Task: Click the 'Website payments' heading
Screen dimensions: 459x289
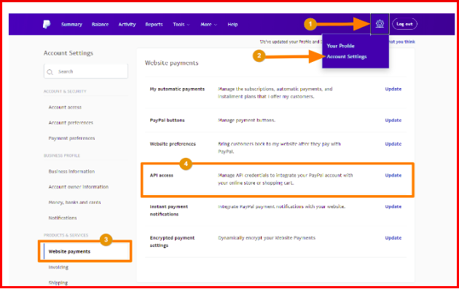Action: tap(171, 63)
